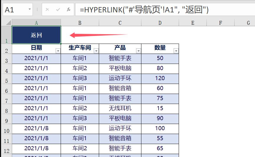
Task: Click the cancel (X) icon in formula bar
Action: tap(47, 9)
